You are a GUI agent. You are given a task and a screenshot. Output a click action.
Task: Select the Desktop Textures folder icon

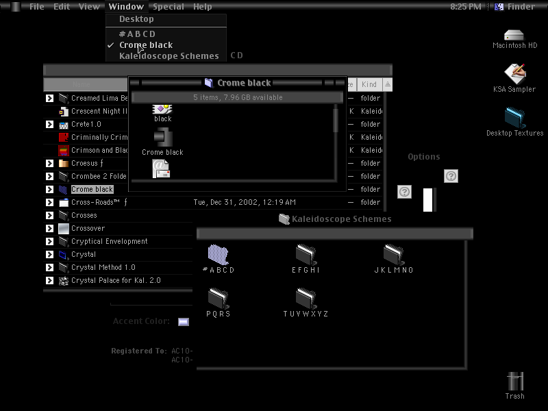(515, 118)
